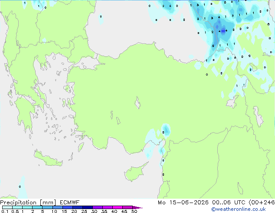Click Lake Tuz in central Turkey
275x213 pixels.
138,103
